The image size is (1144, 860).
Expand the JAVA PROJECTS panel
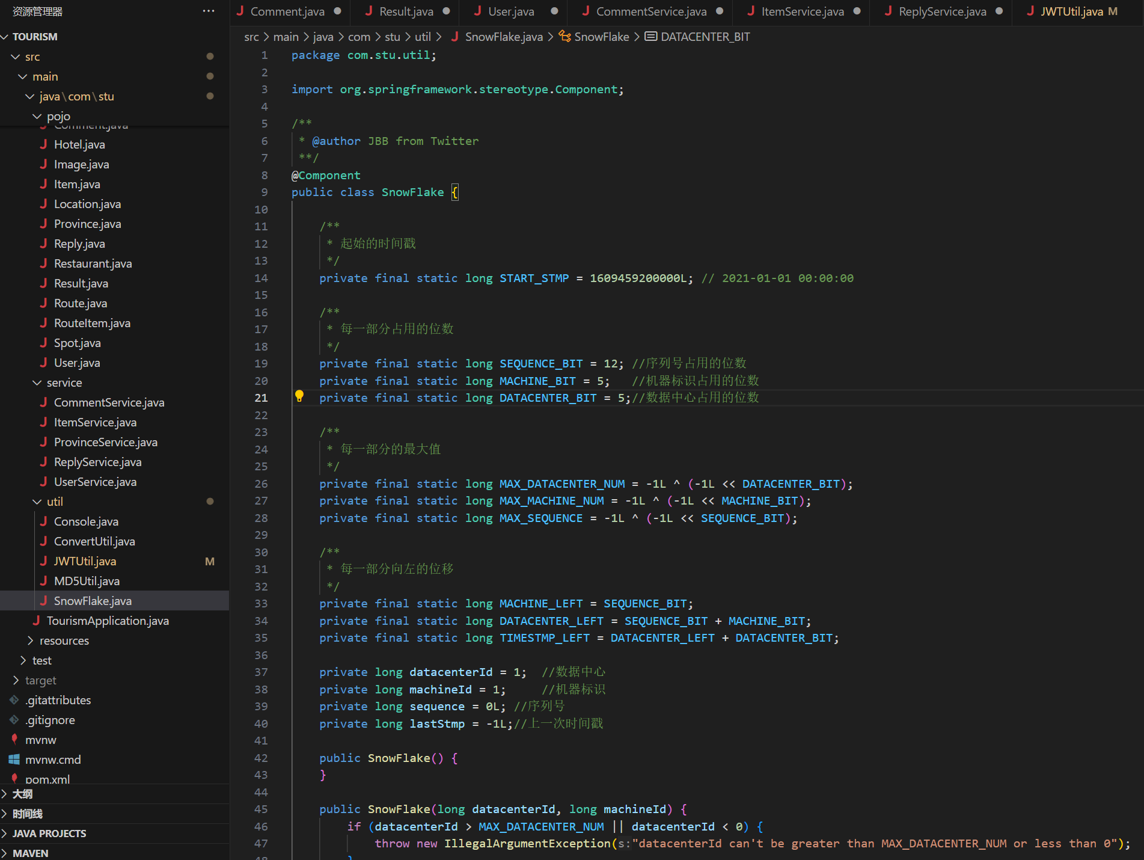click(49, 834)
